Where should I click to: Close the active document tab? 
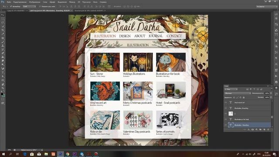(72, 10)
